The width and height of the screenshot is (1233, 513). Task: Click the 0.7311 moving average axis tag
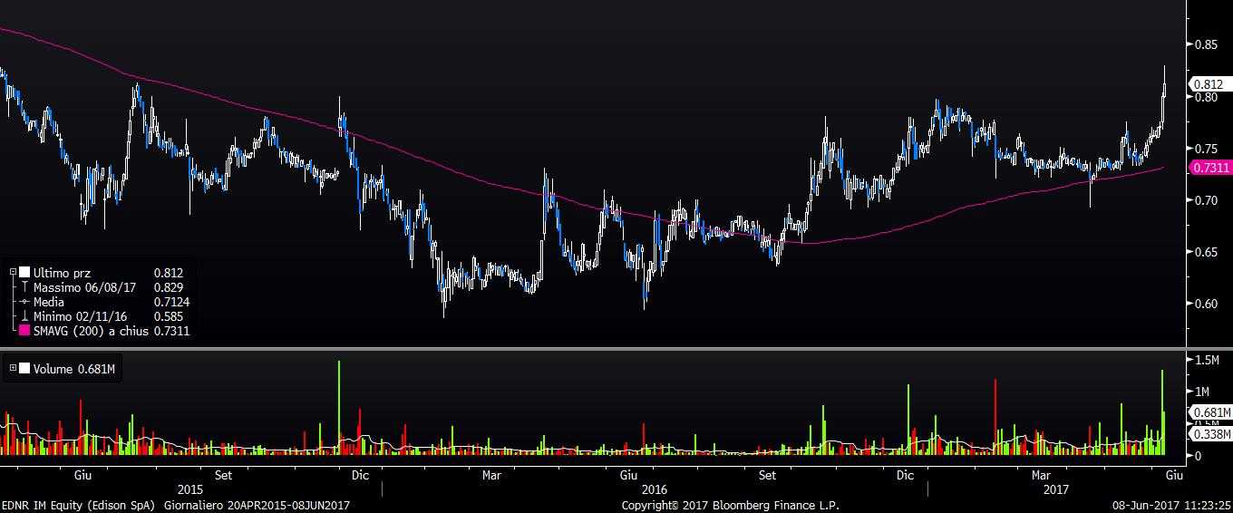coord(1211,168)
